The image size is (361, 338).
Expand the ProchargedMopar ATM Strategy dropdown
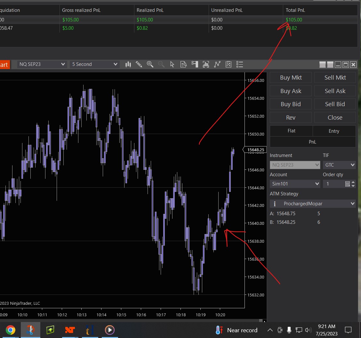pyautogui.click(x=313, y=204)
